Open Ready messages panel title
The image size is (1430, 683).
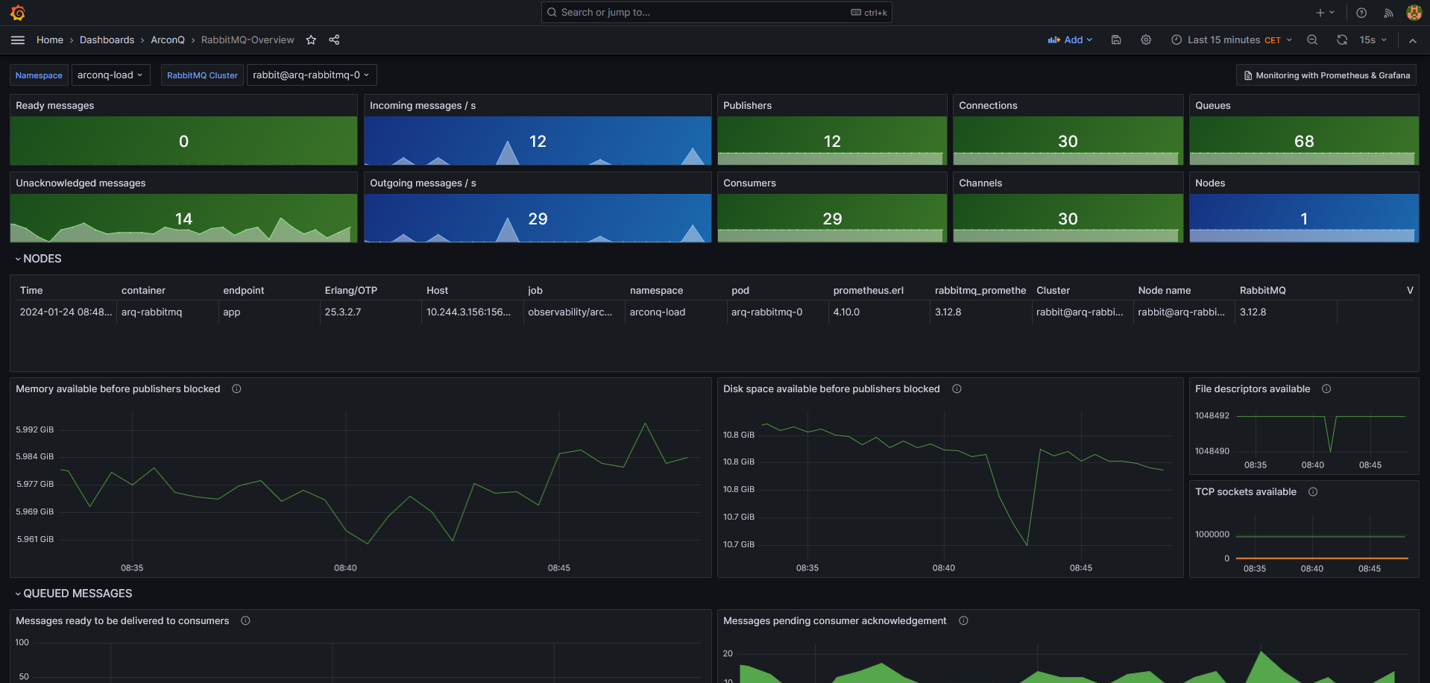(x=55, y=106)
